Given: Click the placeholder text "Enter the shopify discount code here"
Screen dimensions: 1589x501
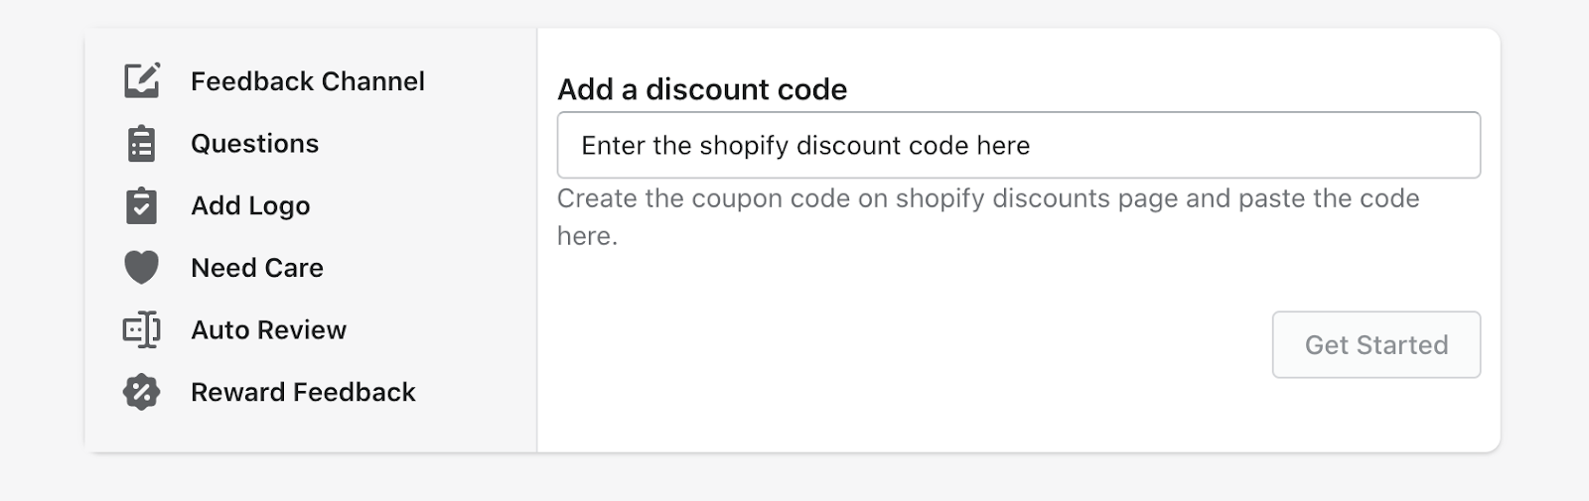Looking at the screenshot, I should 805,146.
